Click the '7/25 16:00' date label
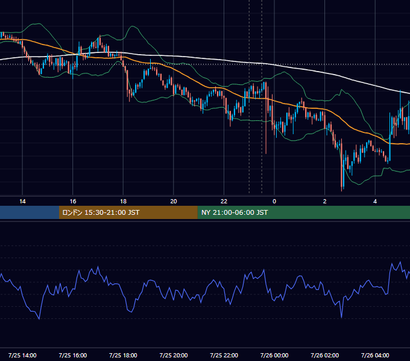The image size is (410, 361). (73, 355)
